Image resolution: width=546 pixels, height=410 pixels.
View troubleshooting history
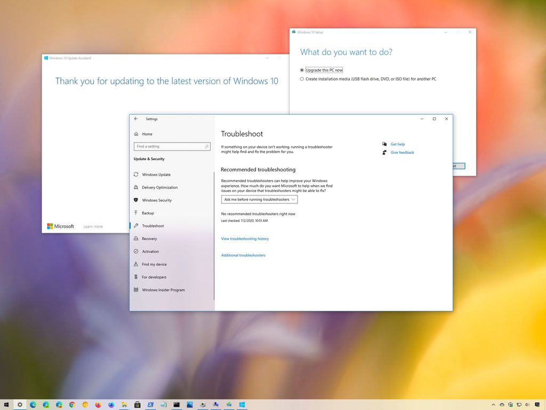[x=245, y=239]
